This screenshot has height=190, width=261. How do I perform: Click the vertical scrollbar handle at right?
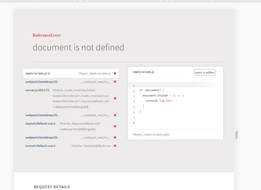237,135
